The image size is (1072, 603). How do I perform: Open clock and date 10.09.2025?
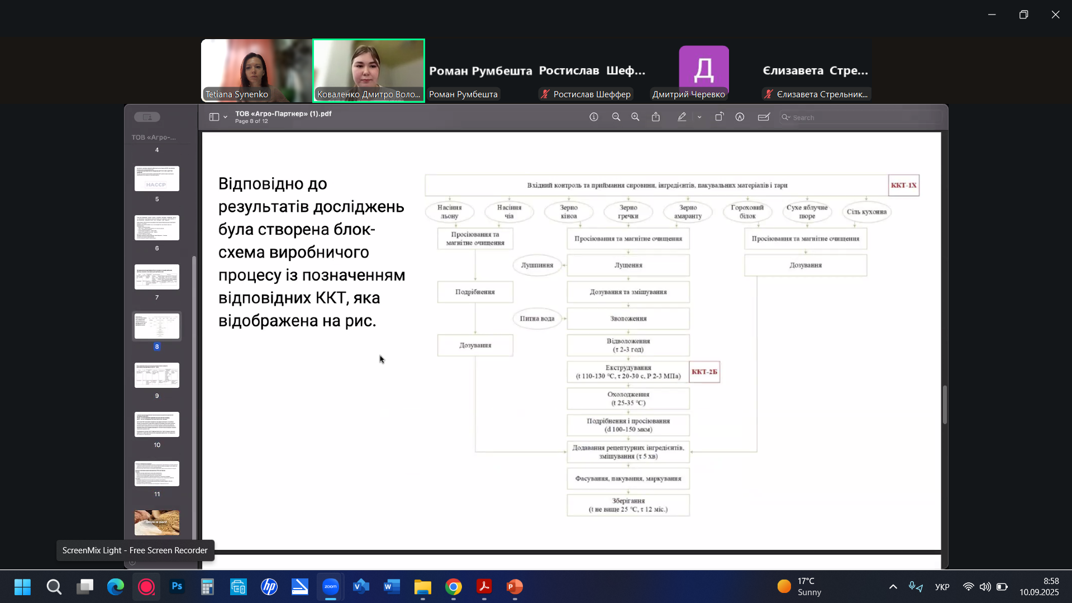pos(1040,587)
